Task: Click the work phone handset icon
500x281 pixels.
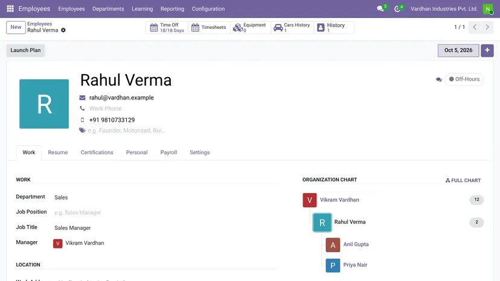Action: click(x=82, y=109)
